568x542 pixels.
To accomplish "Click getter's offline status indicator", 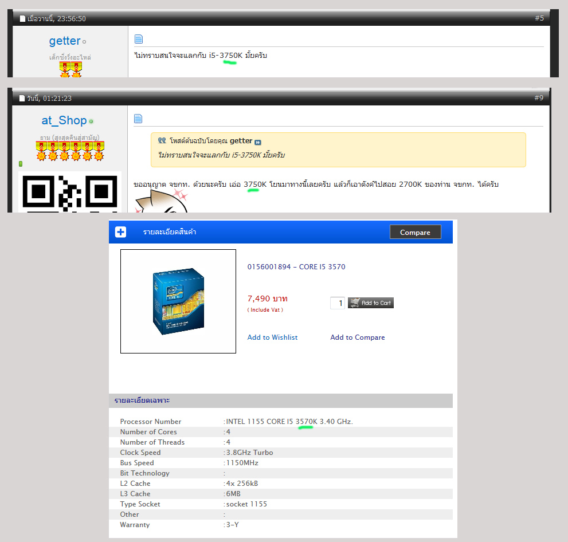I will (84, 42).
